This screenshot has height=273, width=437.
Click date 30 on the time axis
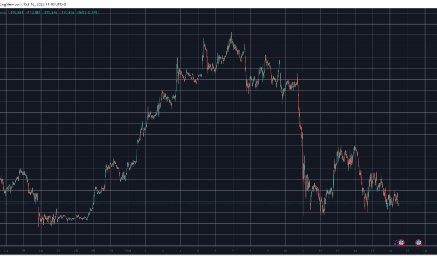coord(110,251)
